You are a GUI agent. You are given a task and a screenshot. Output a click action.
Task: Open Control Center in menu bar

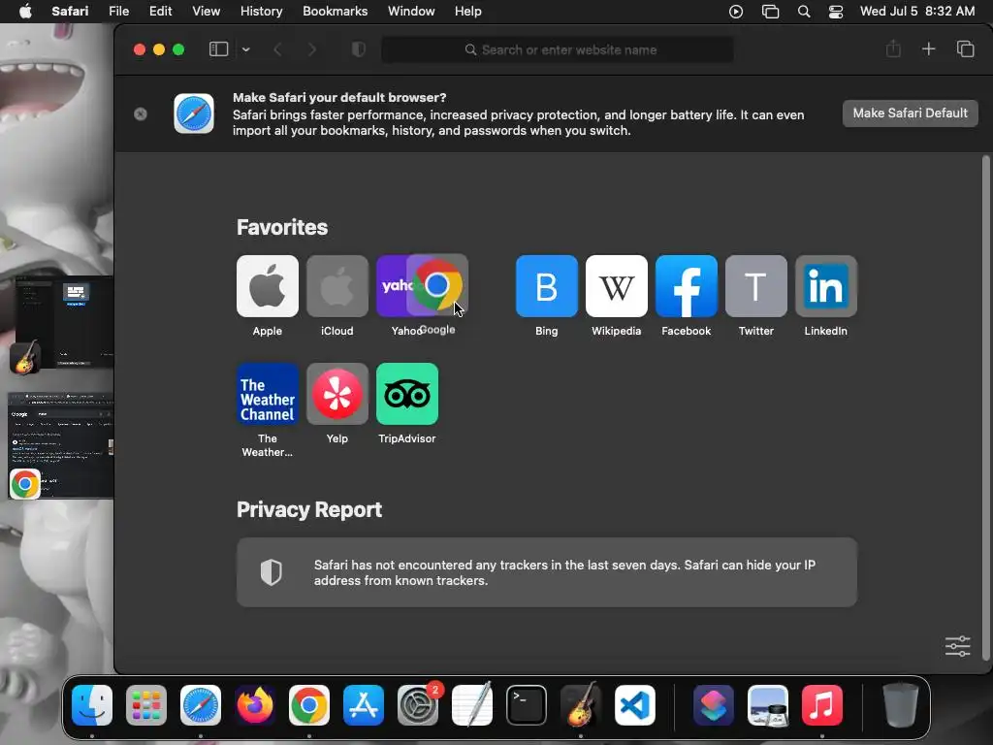tap(836, 12)
